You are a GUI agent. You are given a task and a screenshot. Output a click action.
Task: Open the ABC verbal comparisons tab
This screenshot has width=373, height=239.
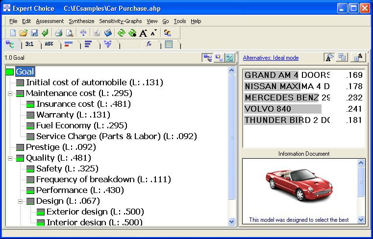49,44
